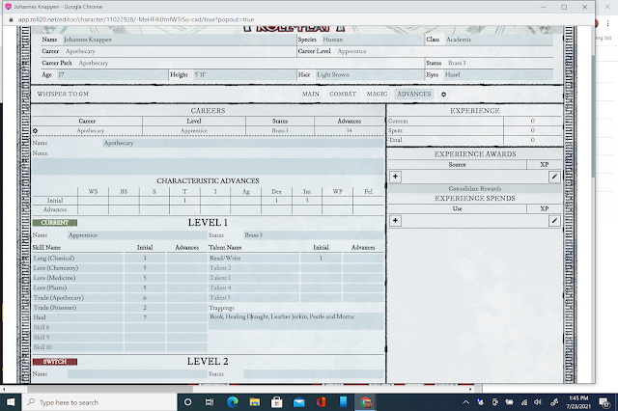Click the Windows search box
This screenshot has height=411, width=618.
point(98,402)
